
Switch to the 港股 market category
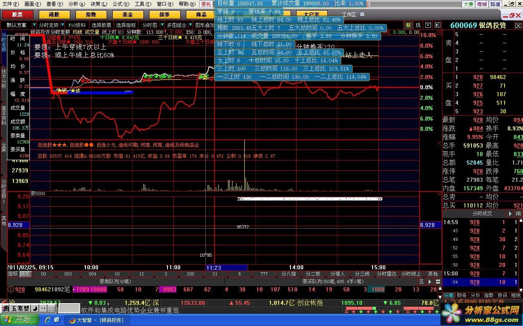pyautogui.click(x=54, y=15)
